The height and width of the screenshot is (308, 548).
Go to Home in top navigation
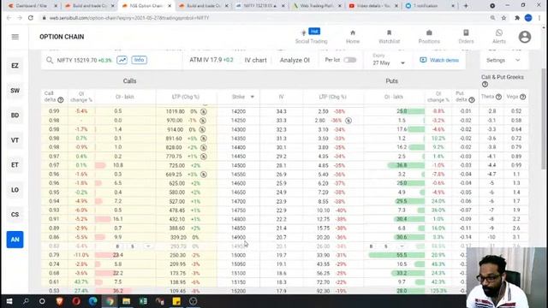click(353, 37)
